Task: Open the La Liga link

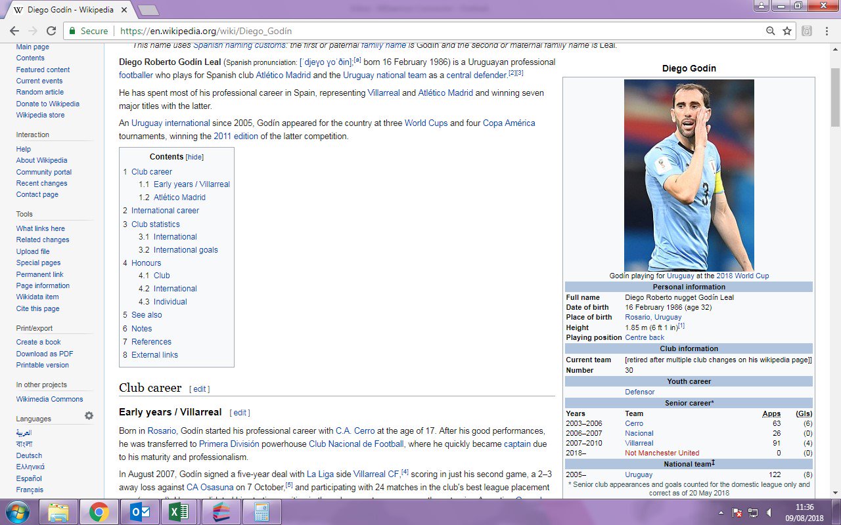Action: point(320,474)
